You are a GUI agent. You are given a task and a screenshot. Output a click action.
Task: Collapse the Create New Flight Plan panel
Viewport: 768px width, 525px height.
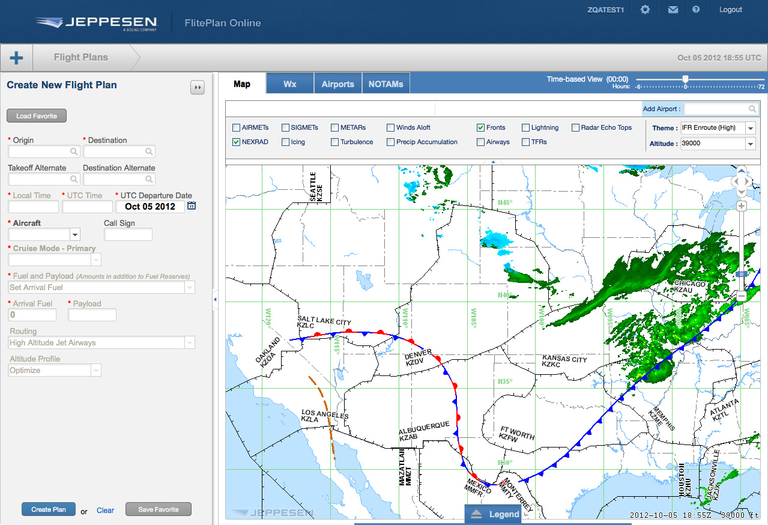[x=198, y=87]
